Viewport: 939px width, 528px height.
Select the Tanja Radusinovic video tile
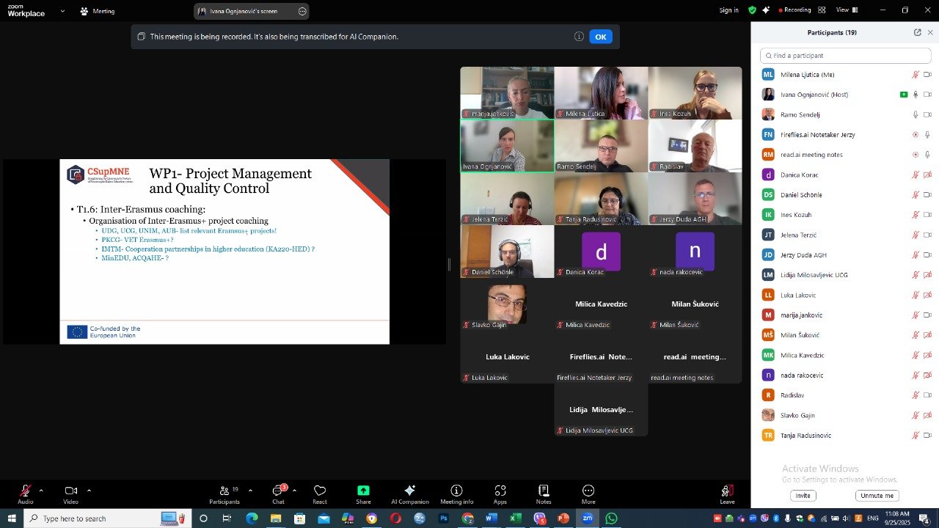(601, 198)
